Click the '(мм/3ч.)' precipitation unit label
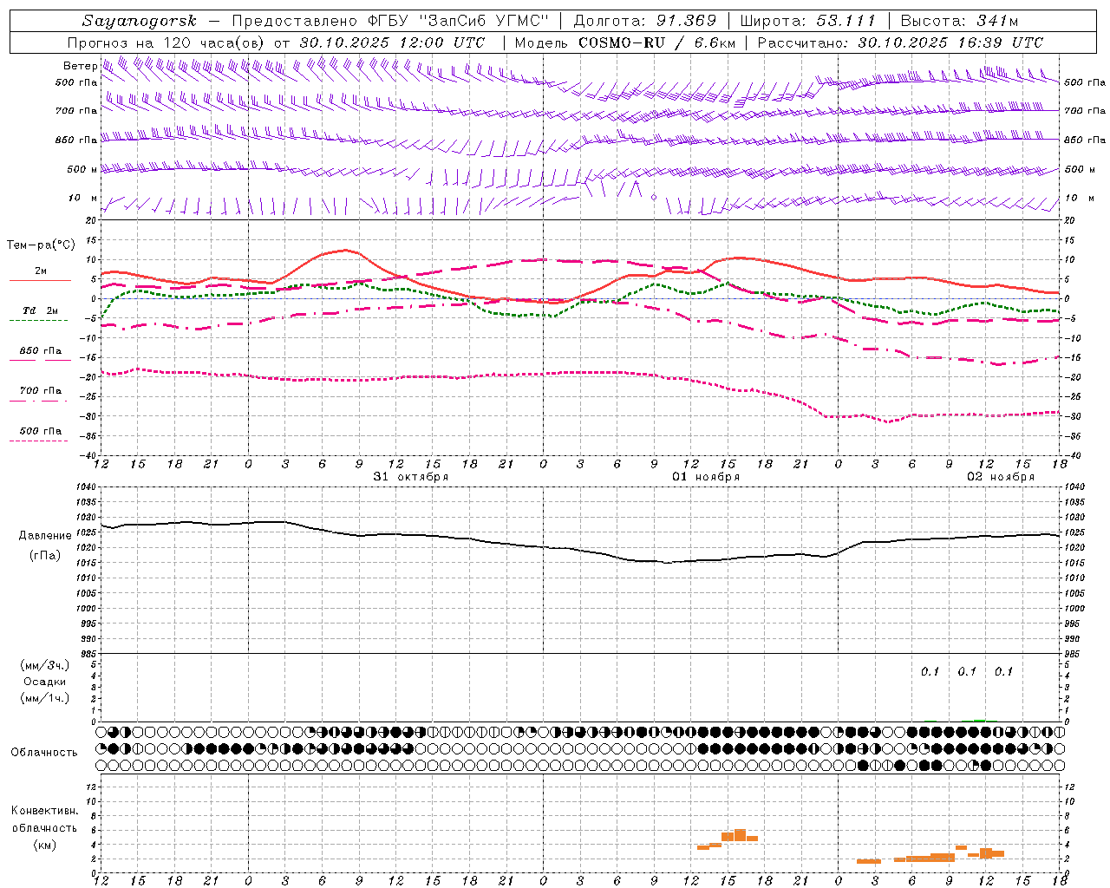The height and width of the screenshot is (888, 1110). tap(45, 665)
